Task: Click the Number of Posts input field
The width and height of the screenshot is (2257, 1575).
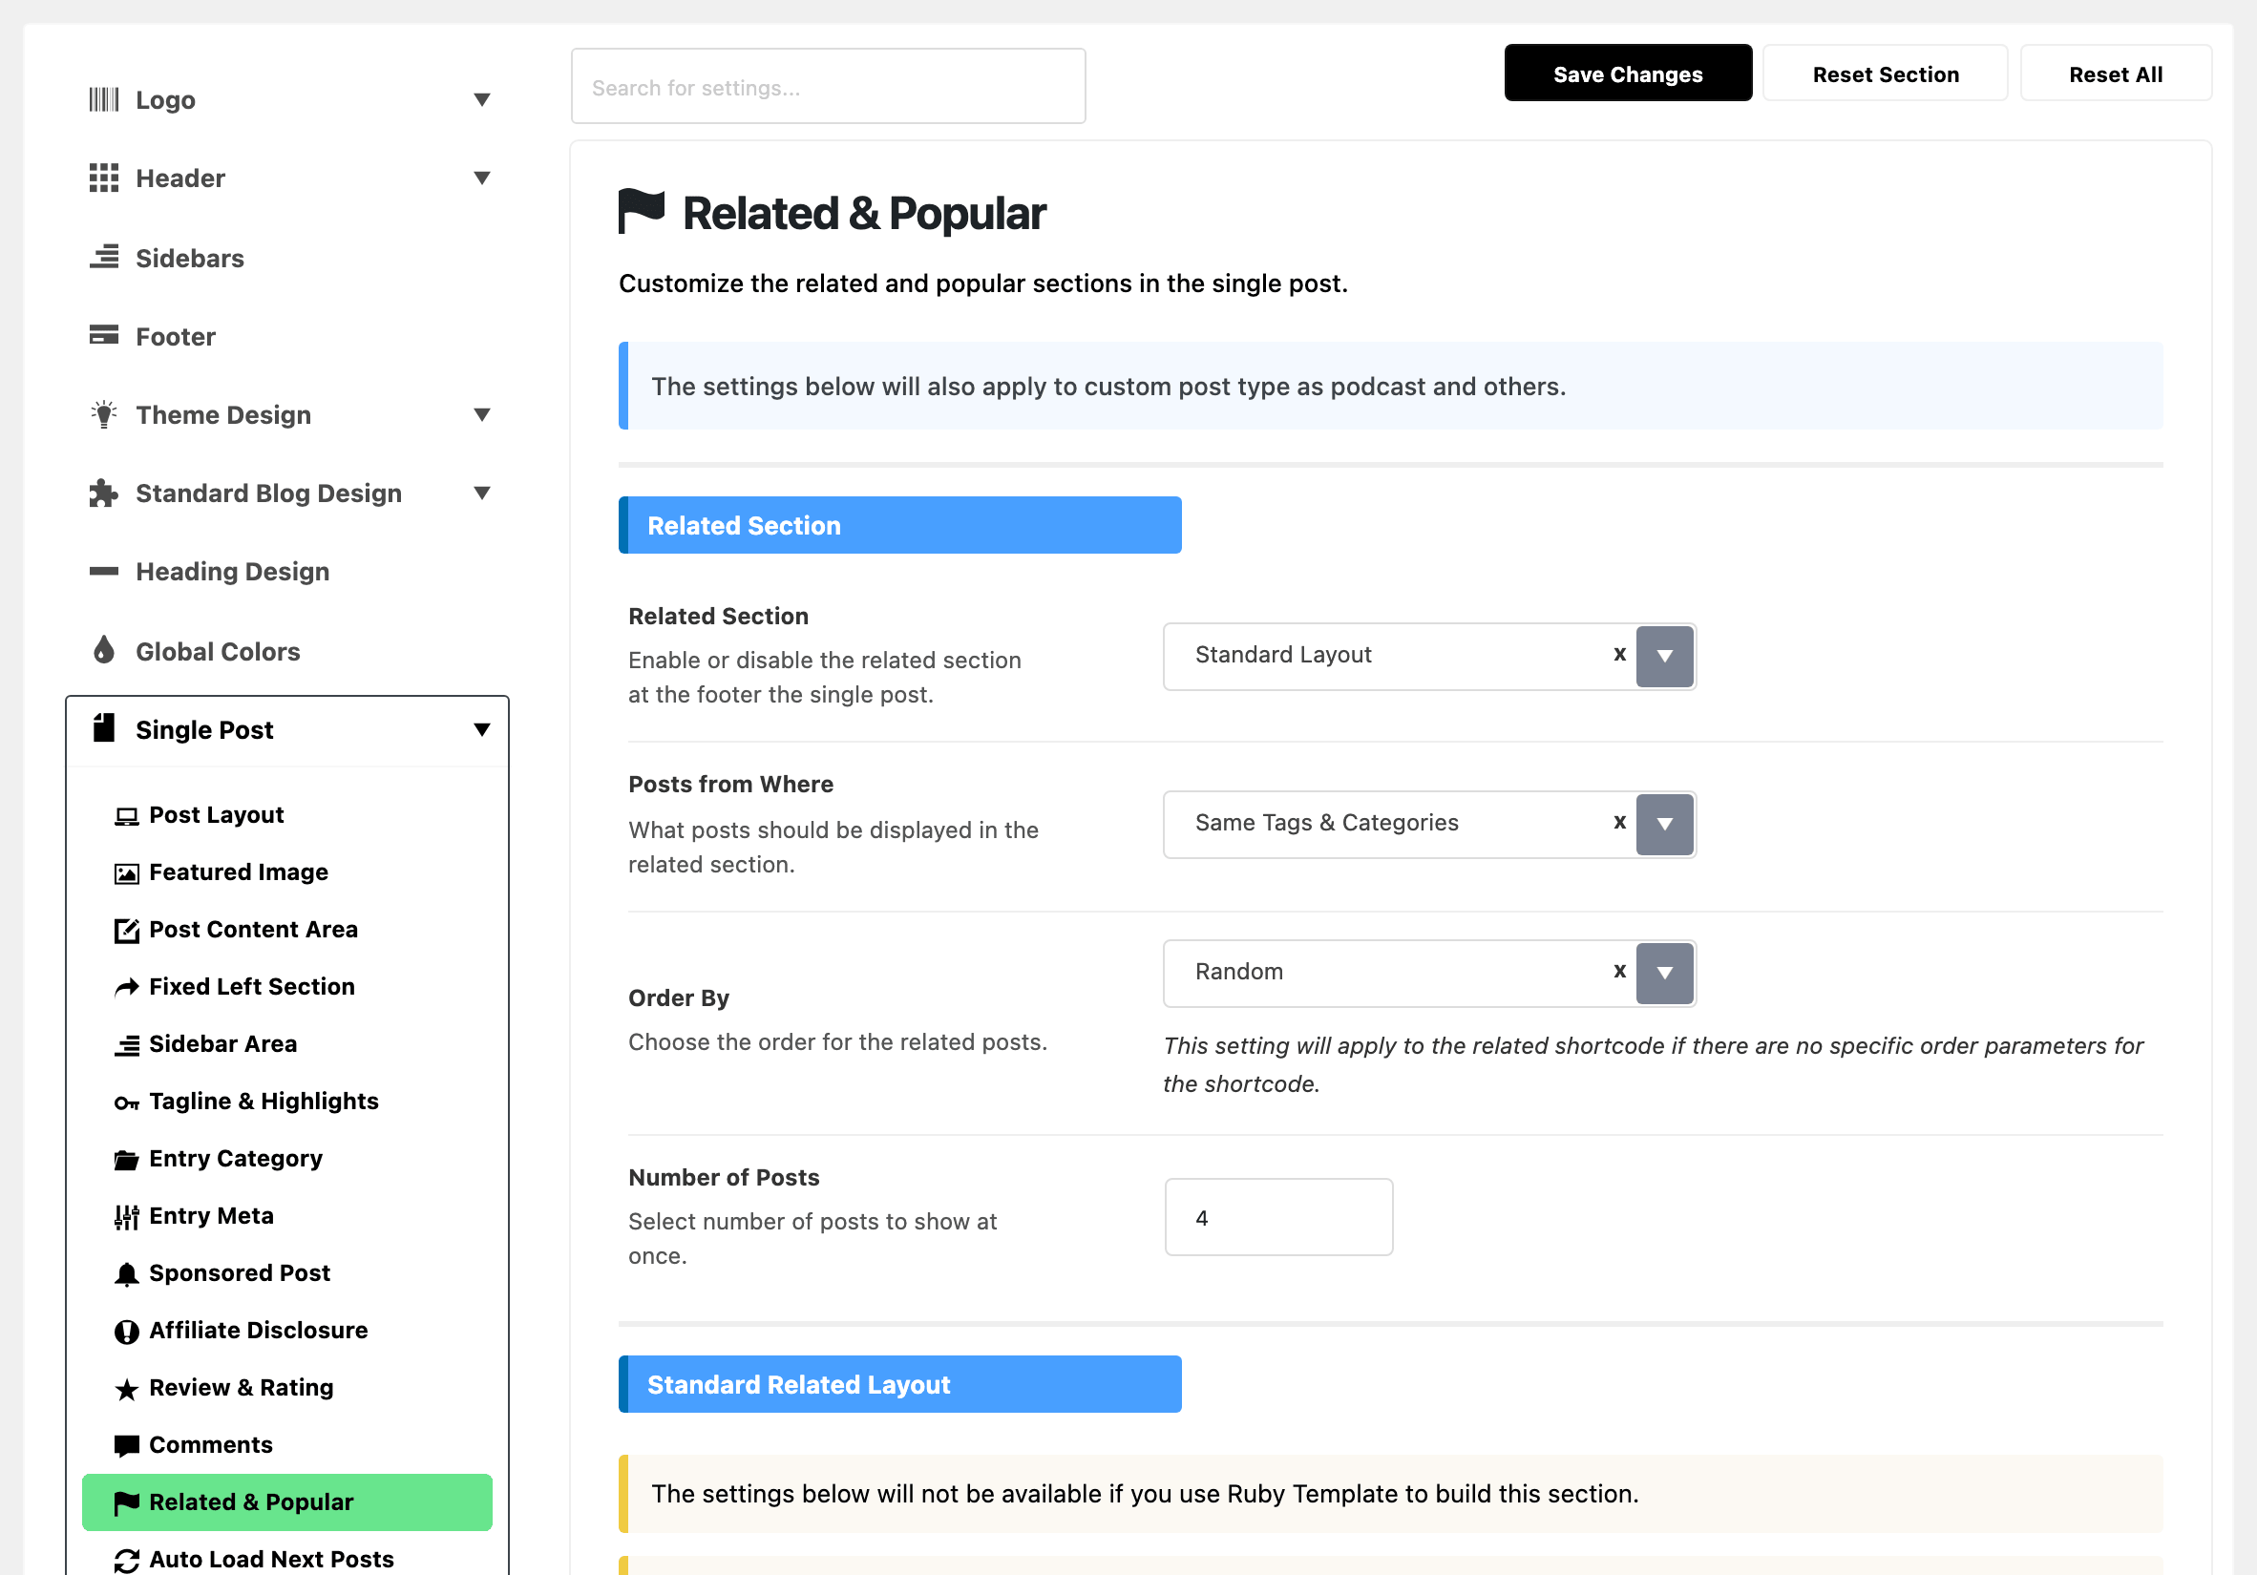Action: pos(1278,1217)
